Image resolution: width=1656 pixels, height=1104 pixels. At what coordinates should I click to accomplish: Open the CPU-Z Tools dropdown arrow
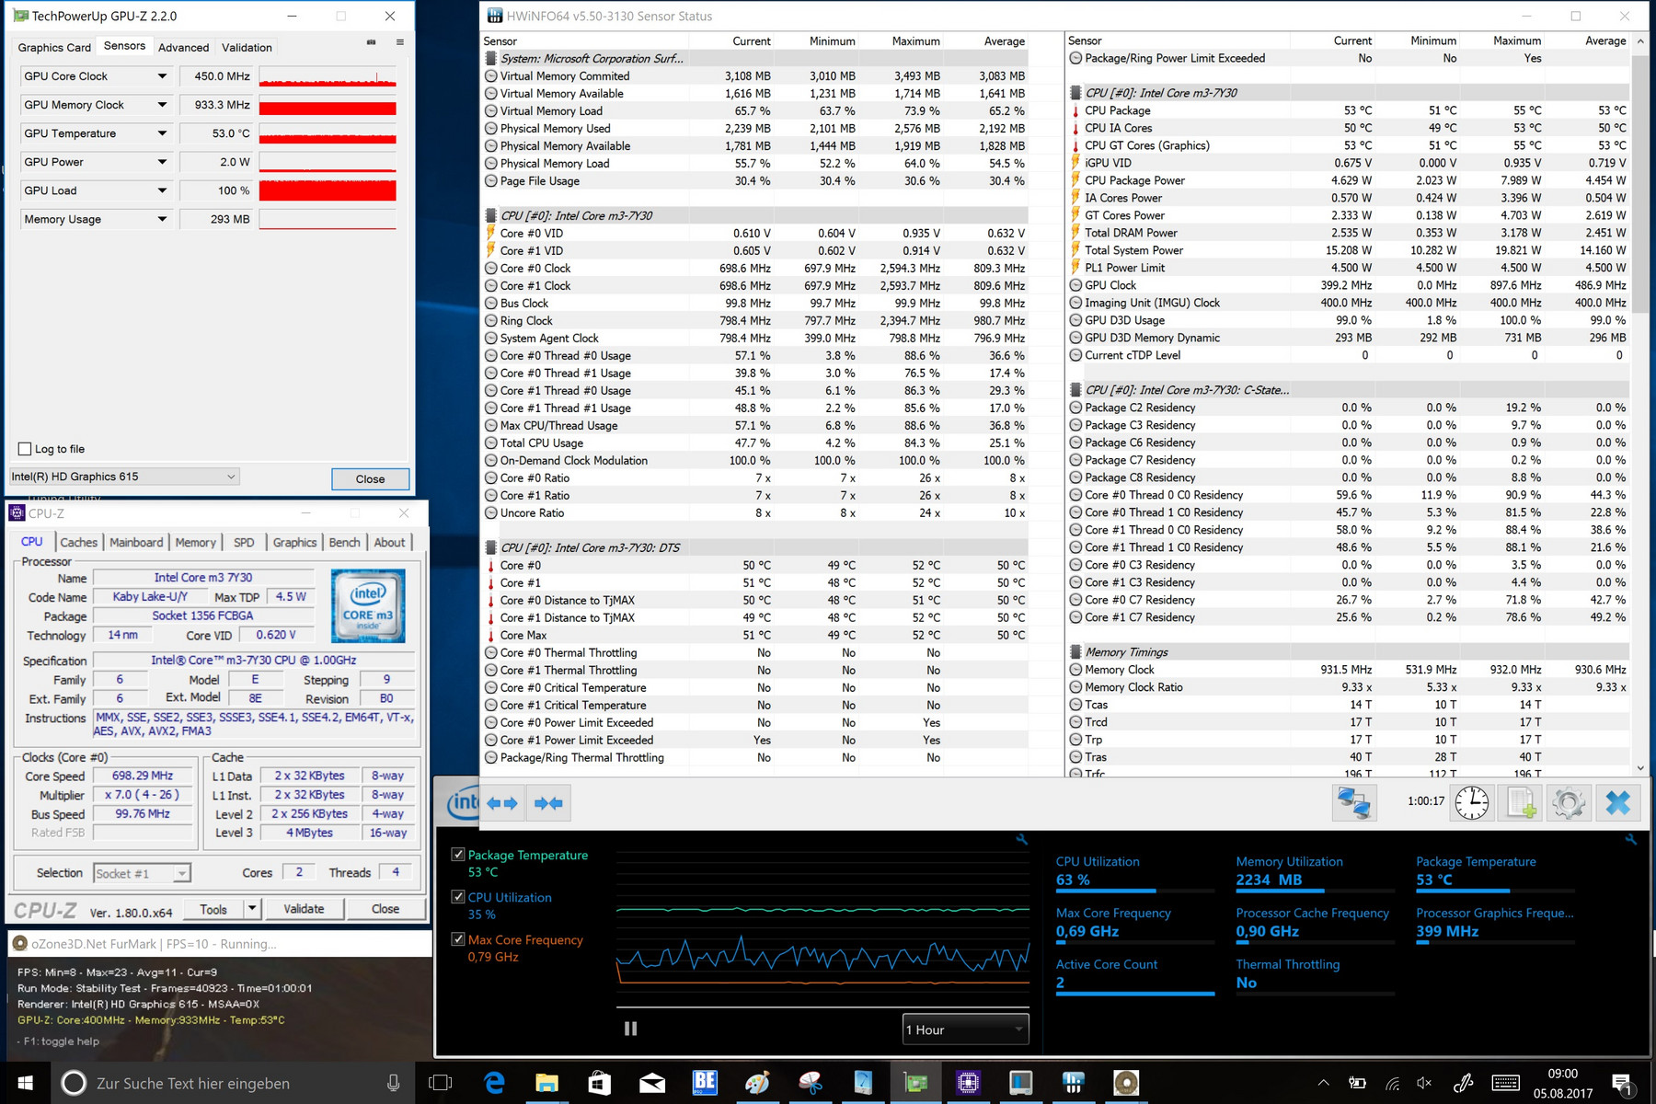pyautogui.click(x=251, y=909)
